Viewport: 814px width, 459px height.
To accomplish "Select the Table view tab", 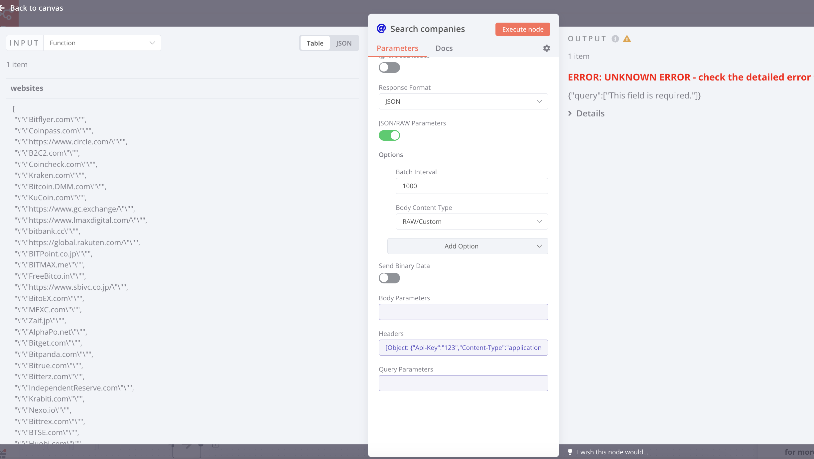I will (x=315, y=43).
